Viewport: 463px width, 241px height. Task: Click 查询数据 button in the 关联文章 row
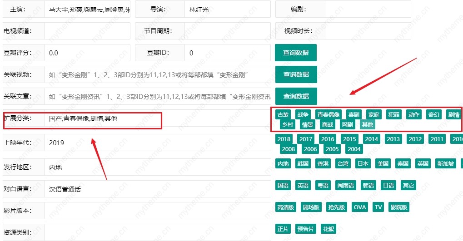[296, 96]
